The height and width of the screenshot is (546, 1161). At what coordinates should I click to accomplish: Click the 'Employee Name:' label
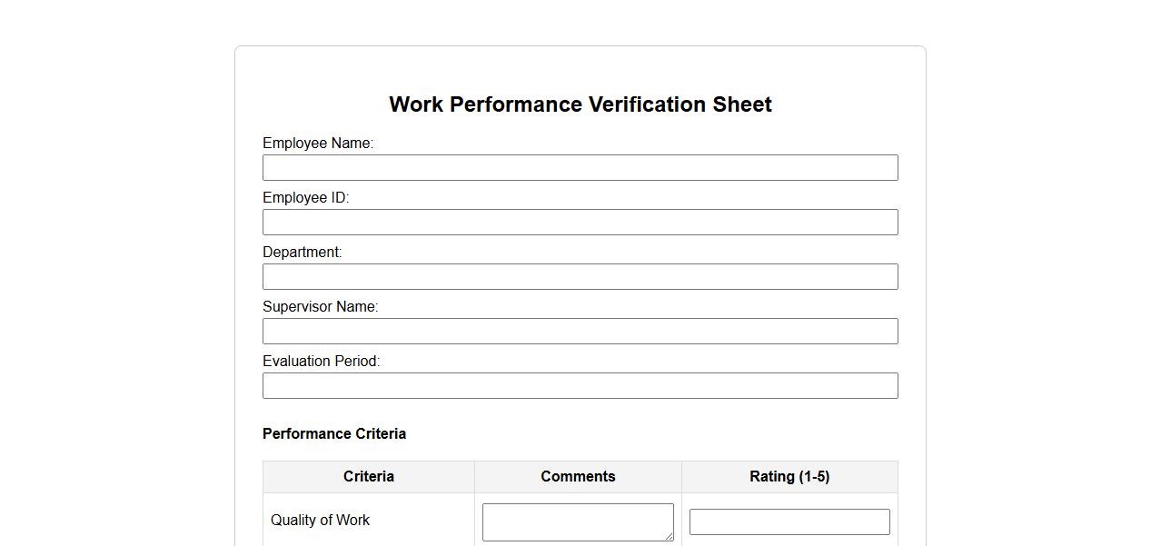tap(318, 144)
